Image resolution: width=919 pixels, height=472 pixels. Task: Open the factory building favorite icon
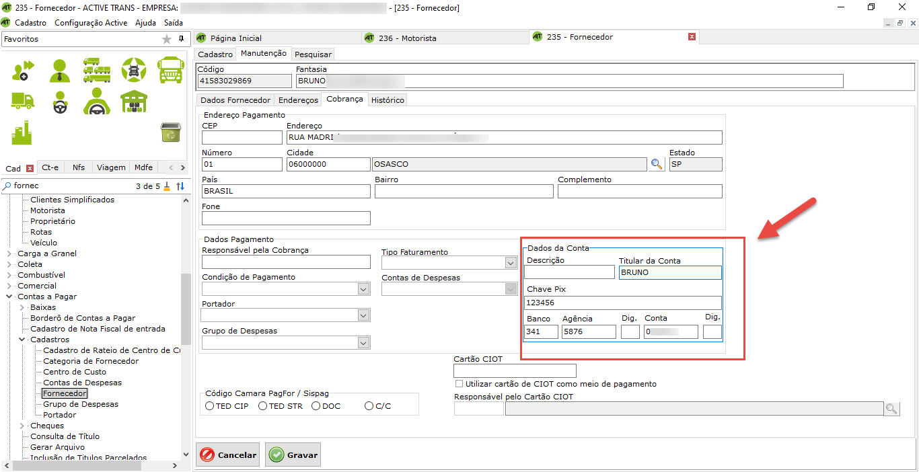(22, 133)
